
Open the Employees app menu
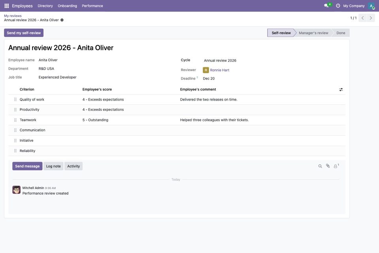[x=22, y=6]
